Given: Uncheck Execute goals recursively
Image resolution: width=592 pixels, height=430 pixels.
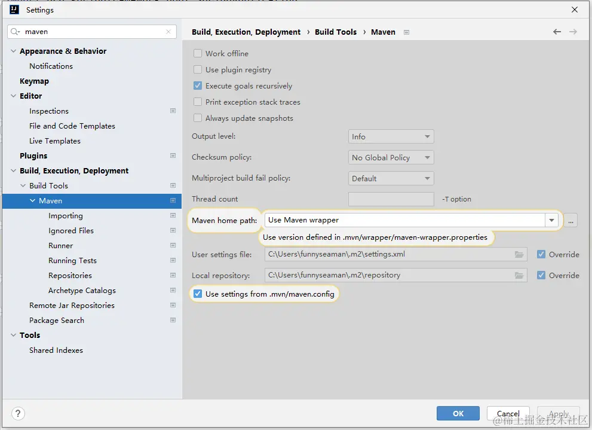Looking at the screenshot, I should coord(198,86).
